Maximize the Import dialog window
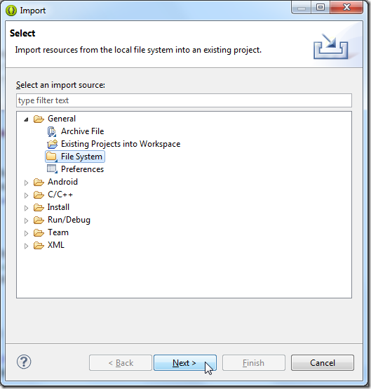 tap(321, 8)
